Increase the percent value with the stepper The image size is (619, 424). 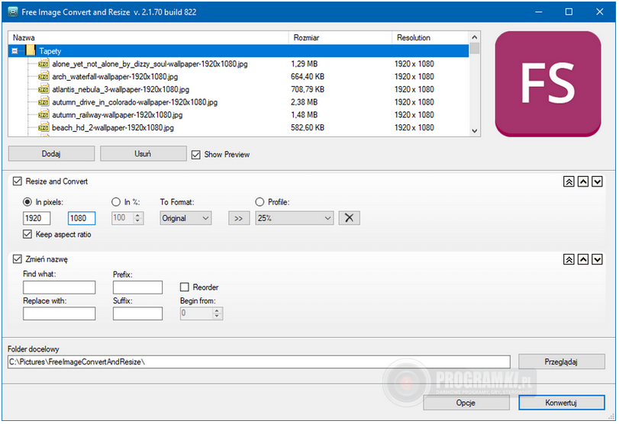pyautogui.click(x=138, y=215)
